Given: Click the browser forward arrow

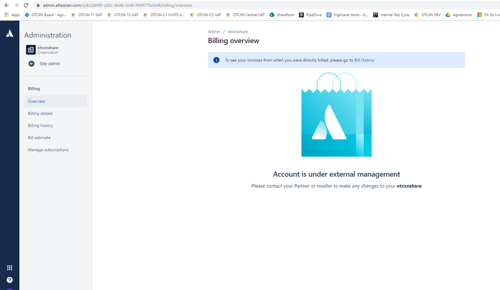Looking at the screenshot, I should tap(16, 5).
